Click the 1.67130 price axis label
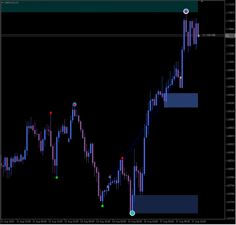 pos(230,218)
